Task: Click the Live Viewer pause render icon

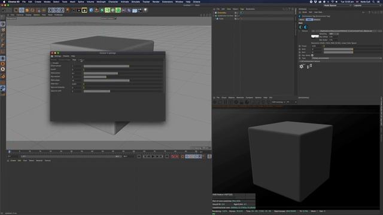Action: [x=226, y=102]
